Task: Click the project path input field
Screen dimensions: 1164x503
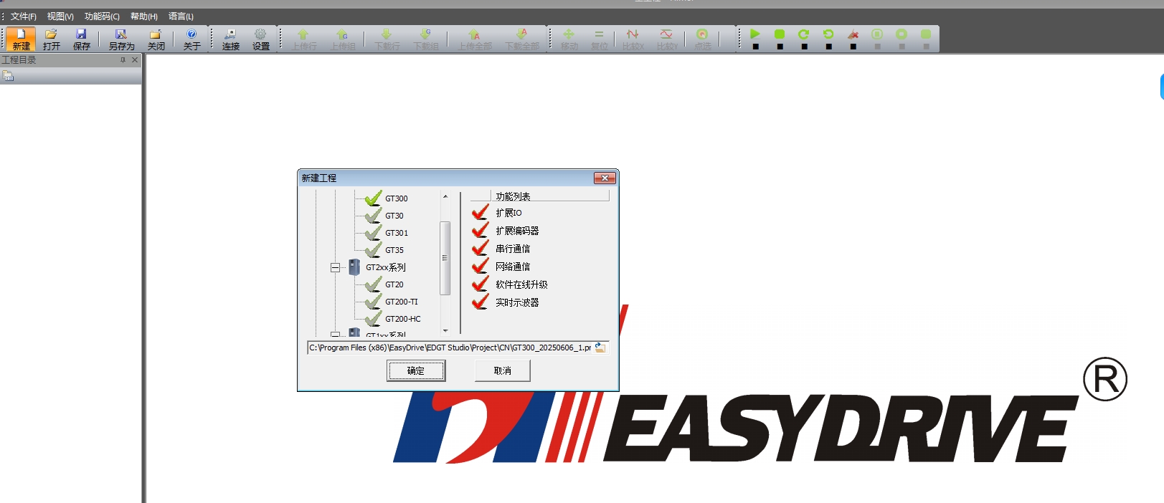Action: [450, 348]
